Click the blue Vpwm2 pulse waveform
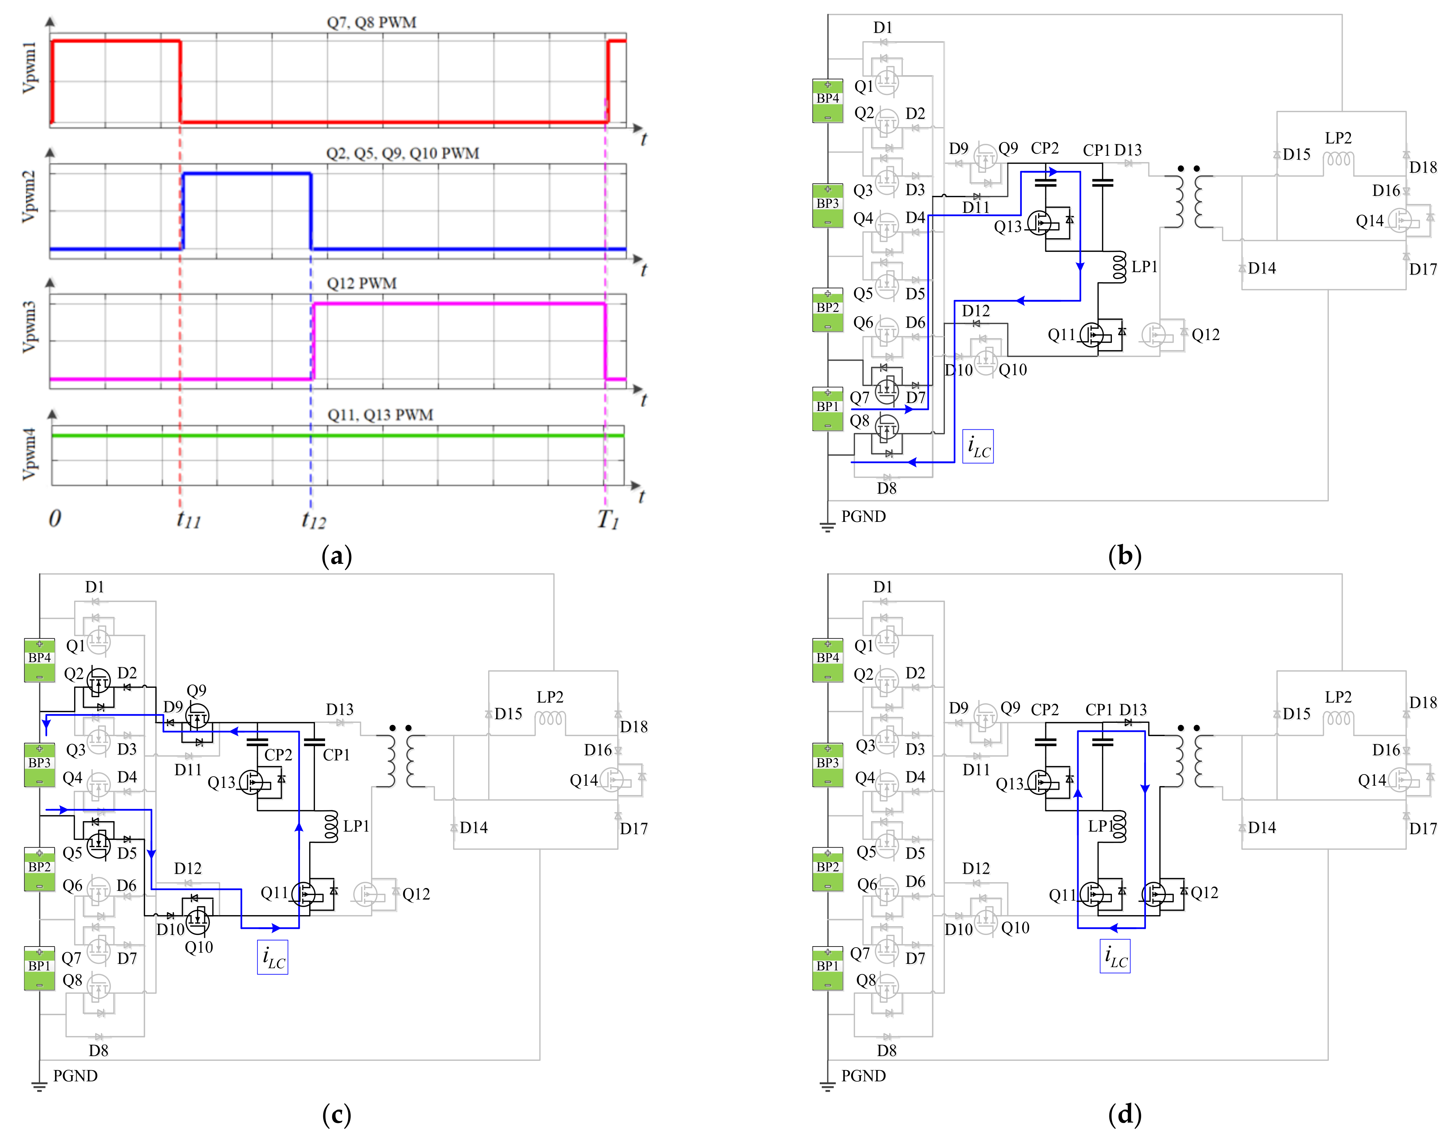1450x1137 pixels. tap(247, 174)
